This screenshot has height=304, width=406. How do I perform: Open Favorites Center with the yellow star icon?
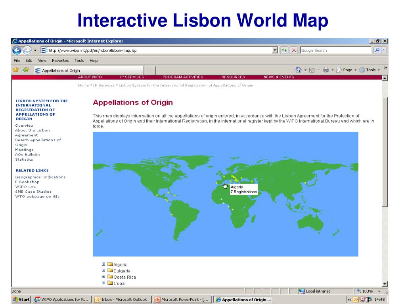(x=16, y=70)
